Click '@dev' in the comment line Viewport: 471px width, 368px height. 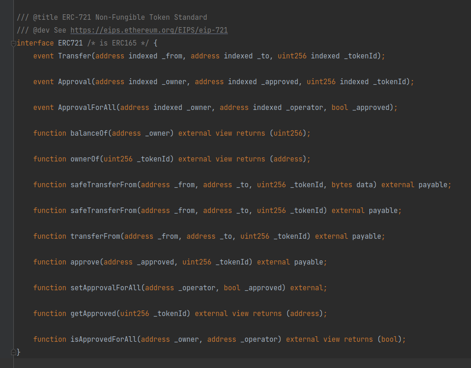41,30
